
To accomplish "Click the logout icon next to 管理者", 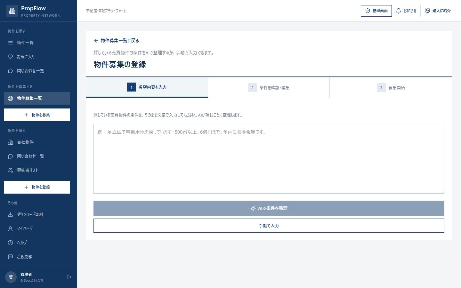I will 69,277.
